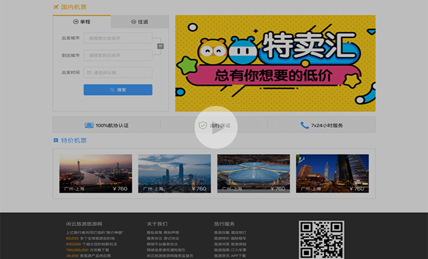This screenshot has height=259, width=428.
Task: Open 订火车票 train ticket link
Action: point(239,250)
